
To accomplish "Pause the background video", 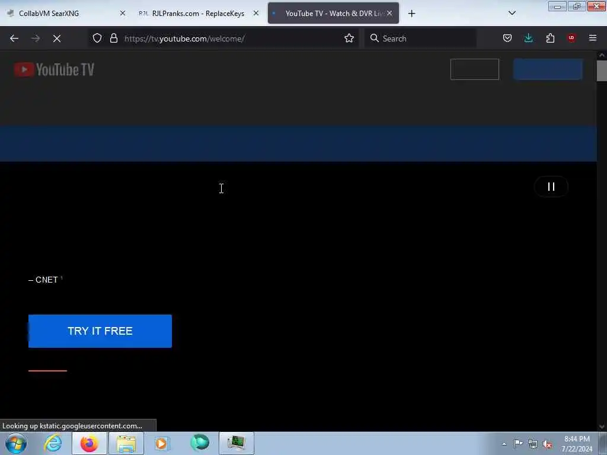I will point(551,187).
